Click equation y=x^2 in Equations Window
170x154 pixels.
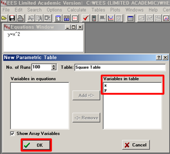pos(14,34)
